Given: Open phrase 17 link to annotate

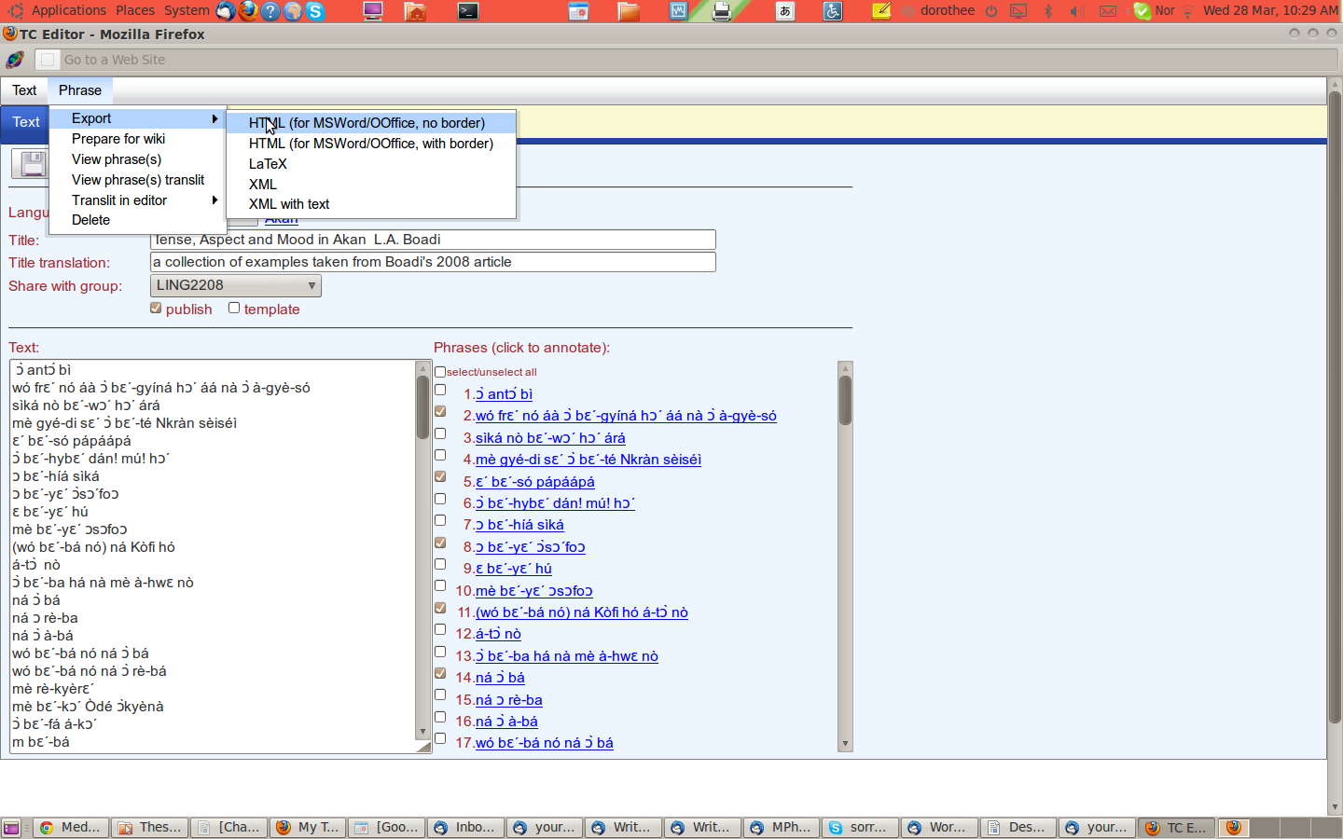Looking at the screenshot, I should point(544,743).
